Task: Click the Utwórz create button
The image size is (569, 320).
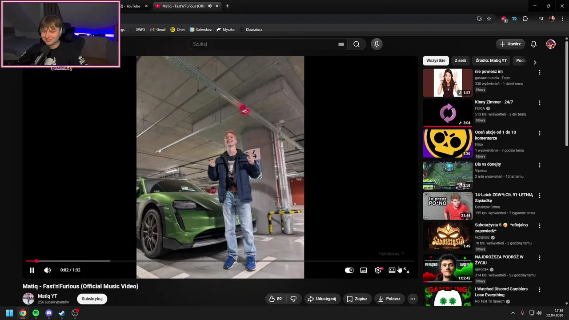Action: coord(510,44)
